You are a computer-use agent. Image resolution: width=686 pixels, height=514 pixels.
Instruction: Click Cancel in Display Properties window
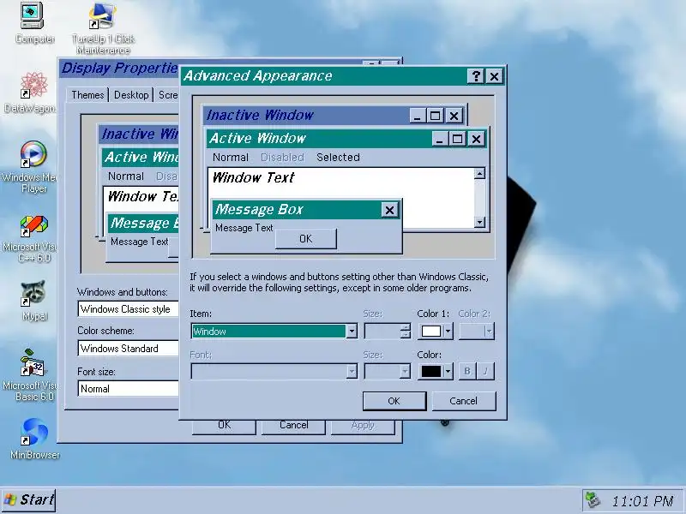(x=293, y=427)
